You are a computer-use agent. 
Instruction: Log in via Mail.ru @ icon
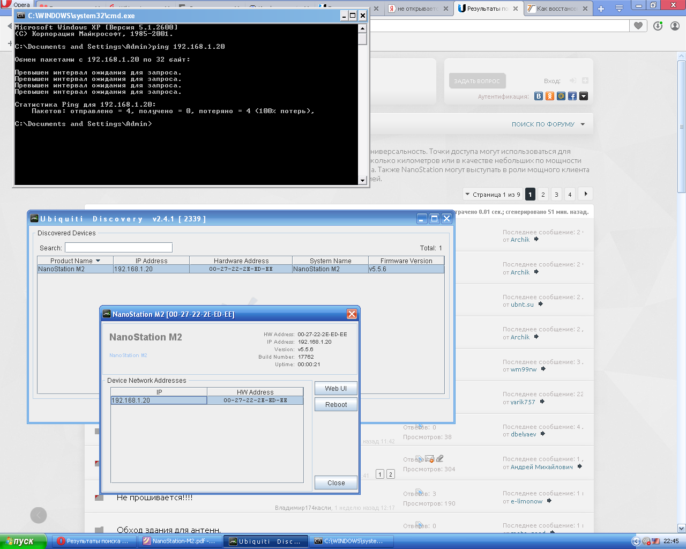pyautogui.click(x=561, y=96)
